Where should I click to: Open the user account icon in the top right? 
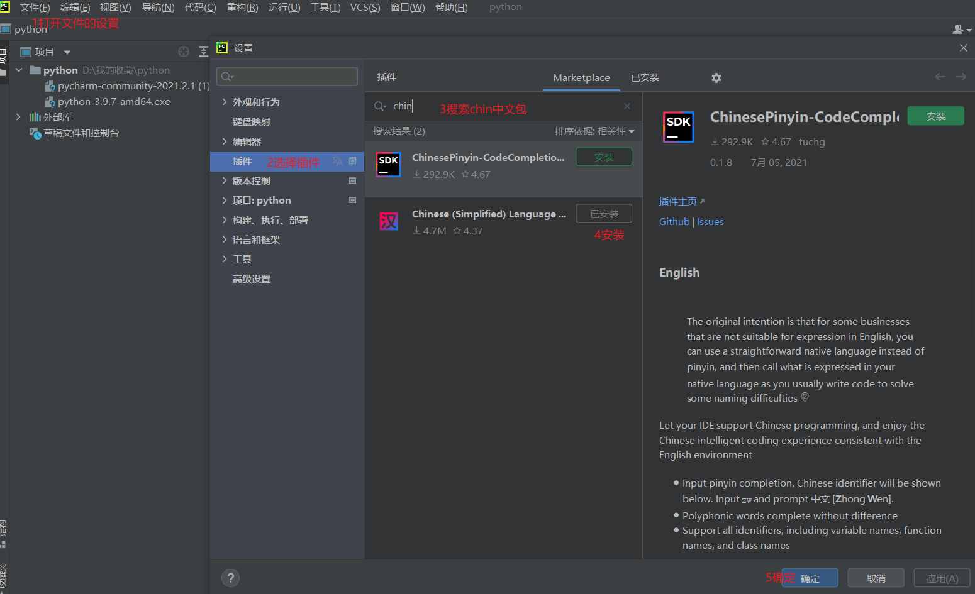coord(962,30)
